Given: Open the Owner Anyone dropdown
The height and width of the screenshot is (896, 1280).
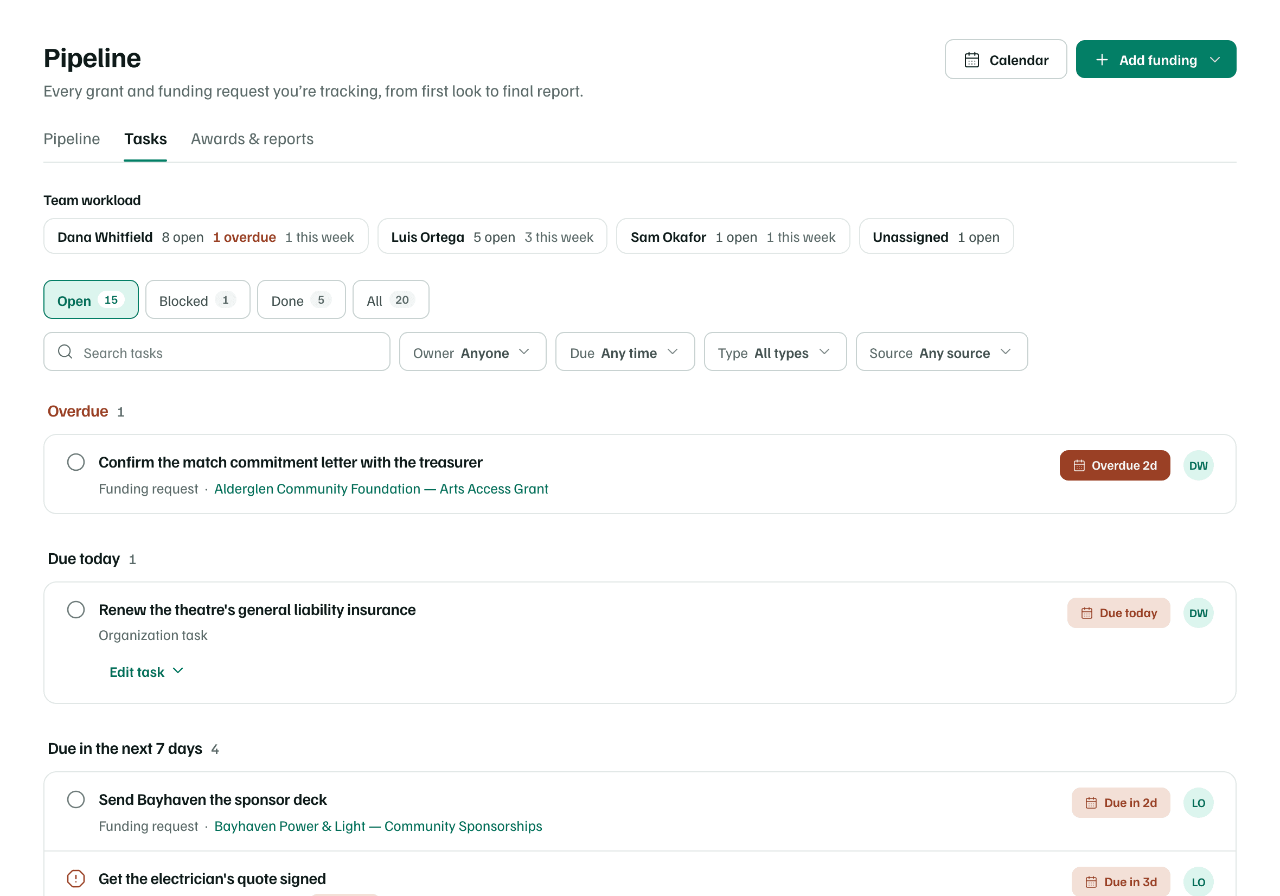Looking at the screenshot, I should (x=473, y=352).
